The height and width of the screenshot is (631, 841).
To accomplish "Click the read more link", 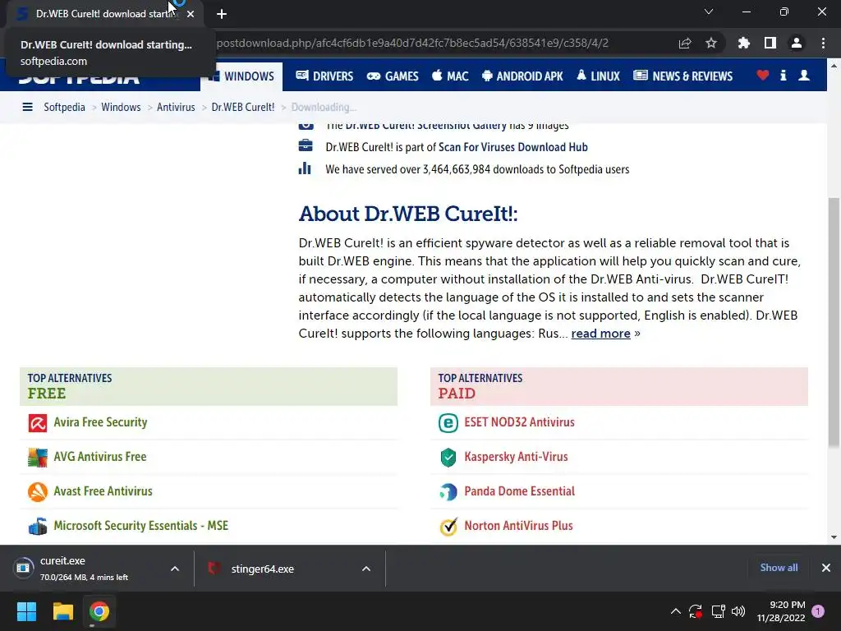I will [x=600, y=334].
